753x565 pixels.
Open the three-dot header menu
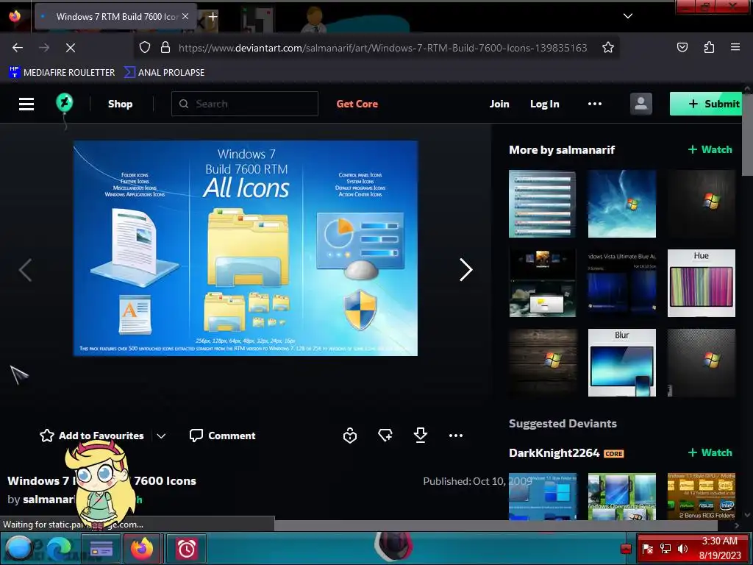pyautogui.click(x=594, y=104)
